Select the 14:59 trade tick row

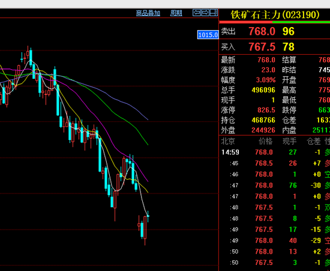[274, 152]
